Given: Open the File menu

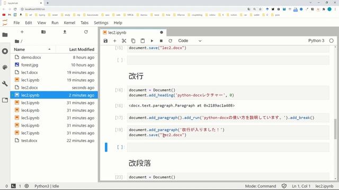Looking at the screenshot, I should pyautogui.click(x=16, y=23).
